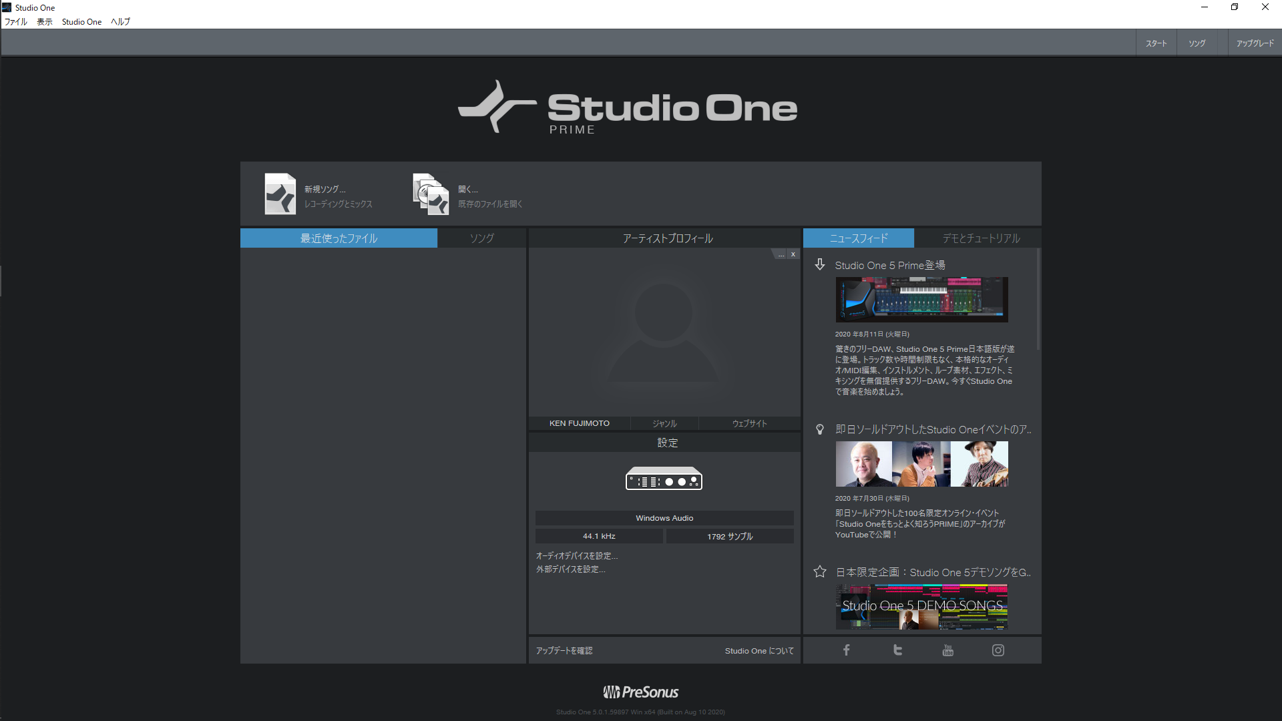Click the Studio One PRIME logo

(x=628, y=107)
